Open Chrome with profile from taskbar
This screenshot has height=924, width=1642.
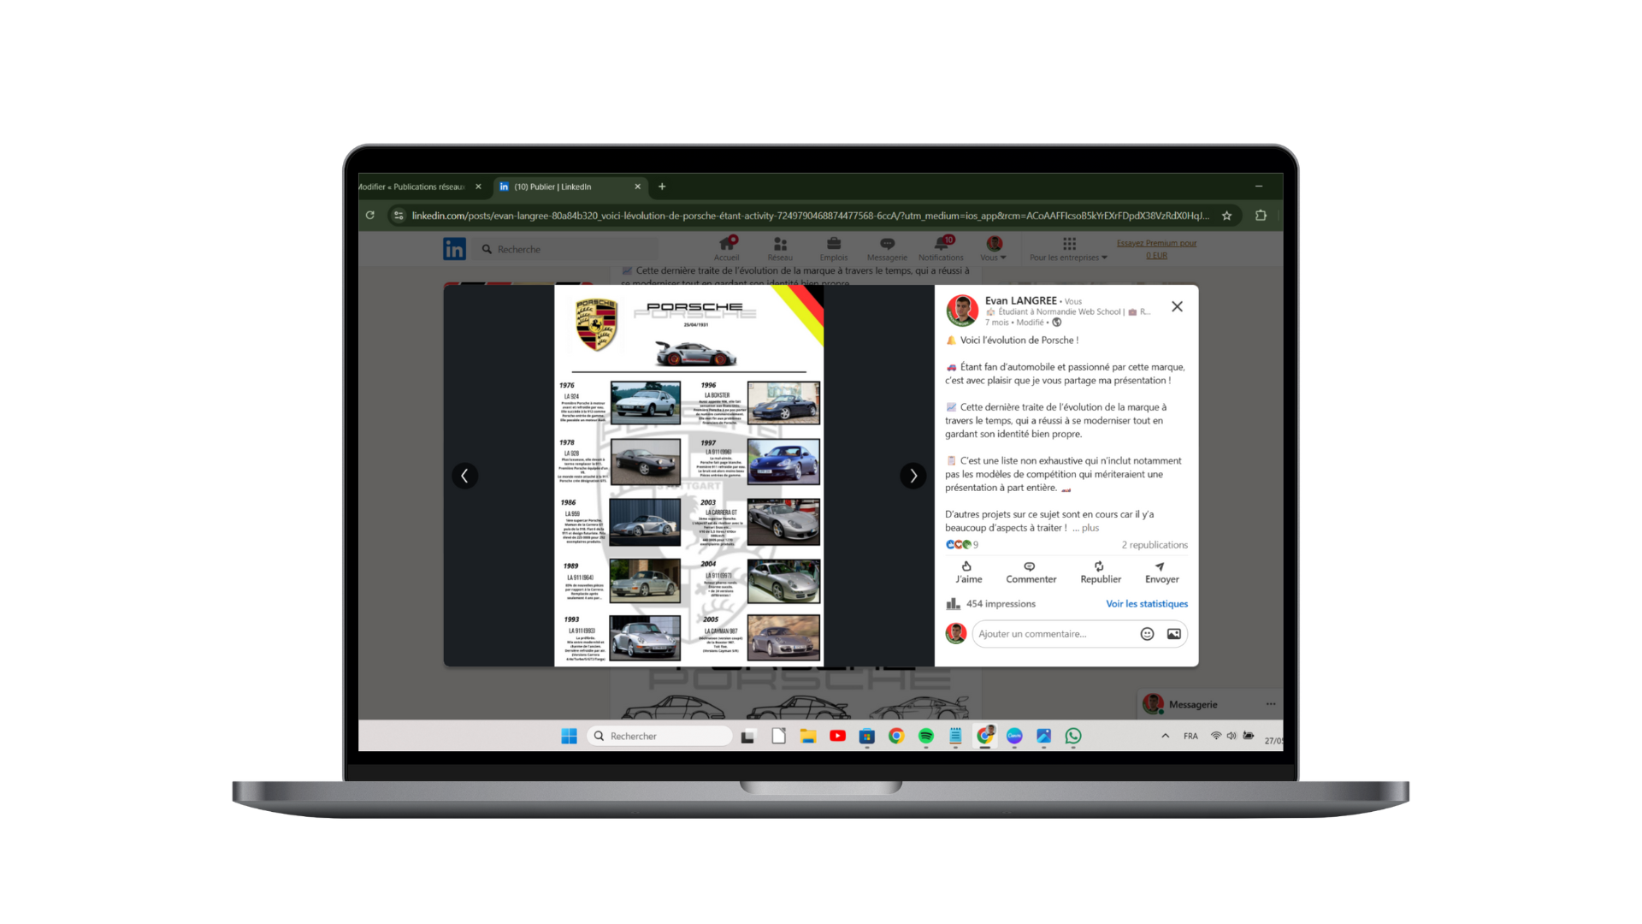(985, 736)
